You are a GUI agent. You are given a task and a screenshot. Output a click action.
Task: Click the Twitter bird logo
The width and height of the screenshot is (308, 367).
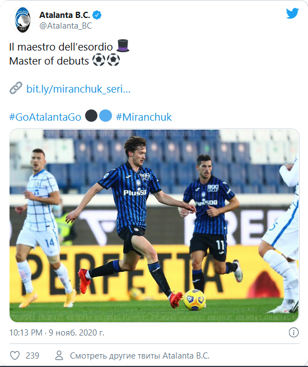coord(292,13)
